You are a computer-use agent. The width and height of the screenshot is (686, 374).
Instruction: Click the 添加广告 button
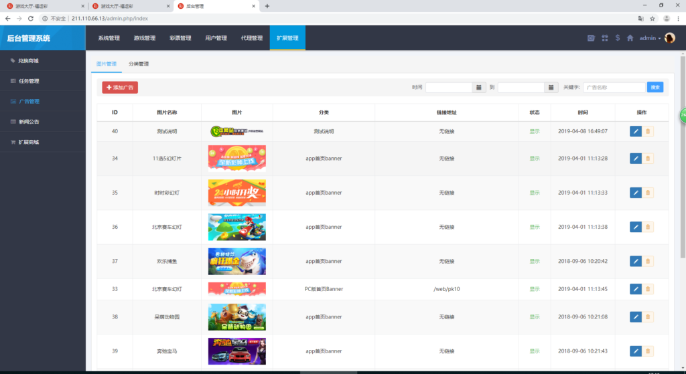(x=120, y=88)
